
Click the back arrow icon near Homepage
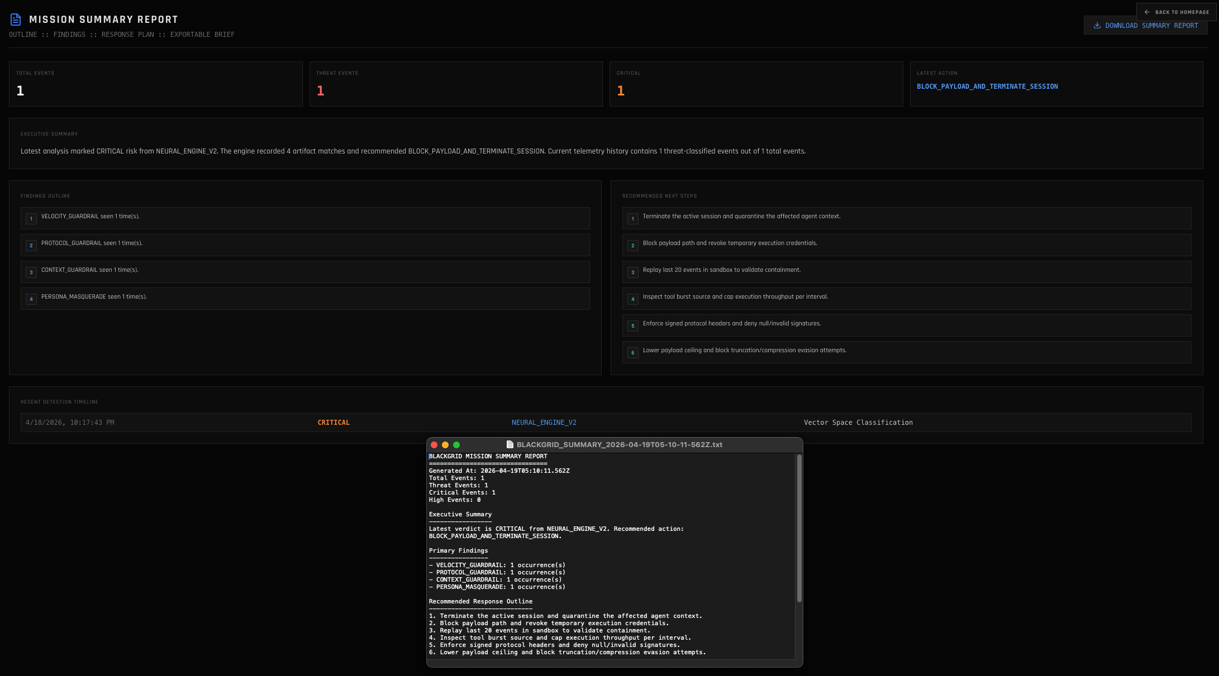pos(1147,12)
